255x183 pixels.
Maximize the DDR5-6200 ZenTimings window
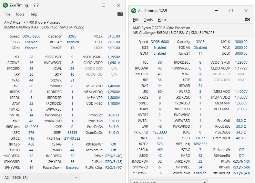pyautogui.click(x=104, y=5)
